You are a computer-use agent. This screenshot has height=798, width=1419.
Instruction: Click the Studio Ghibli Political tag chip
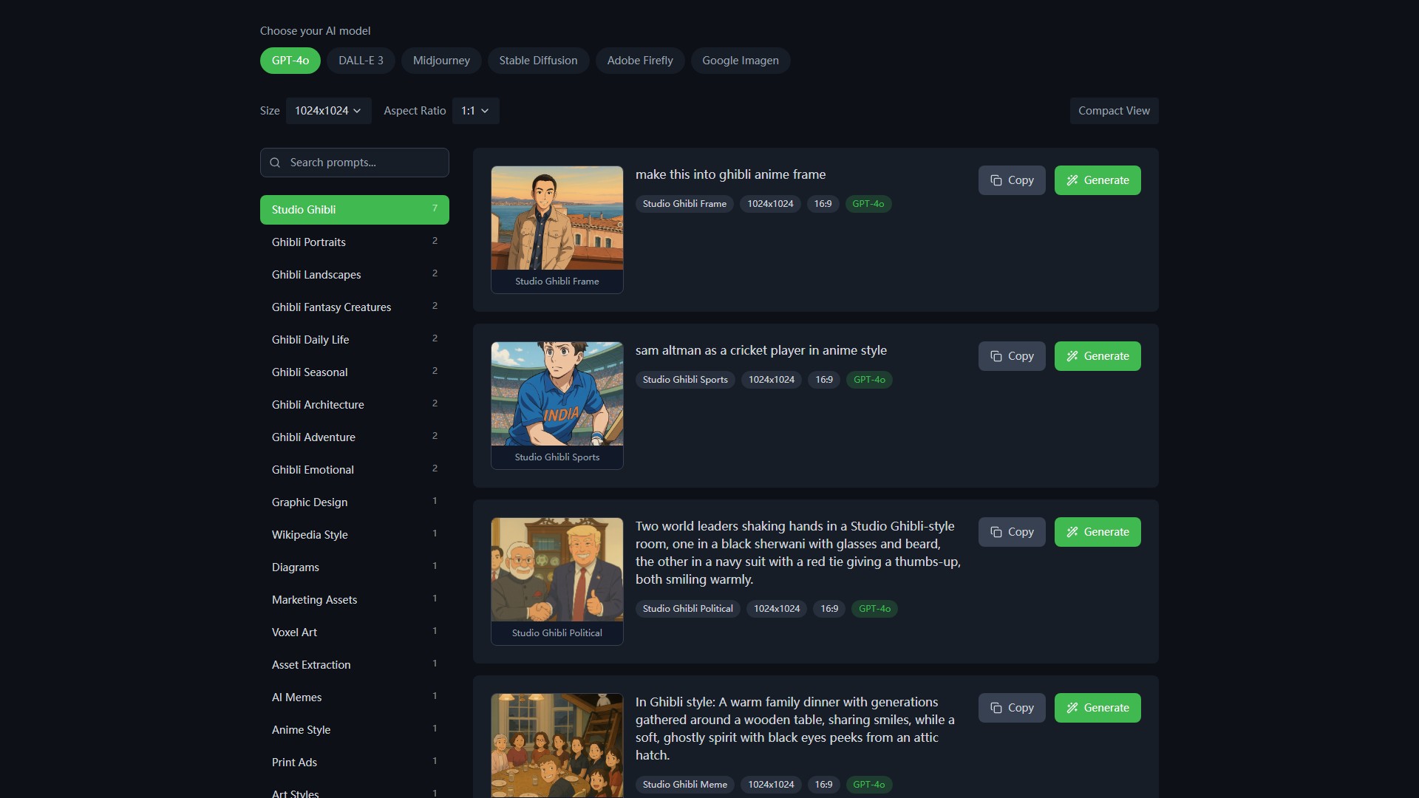tap(687, 609)
